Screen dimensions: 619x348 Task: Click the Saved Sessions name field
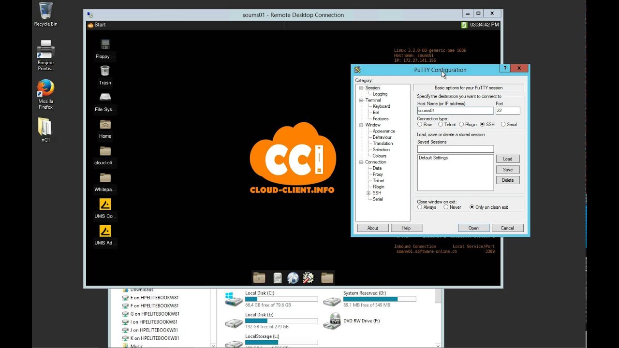pyautogui.click(x=456, y=149)
